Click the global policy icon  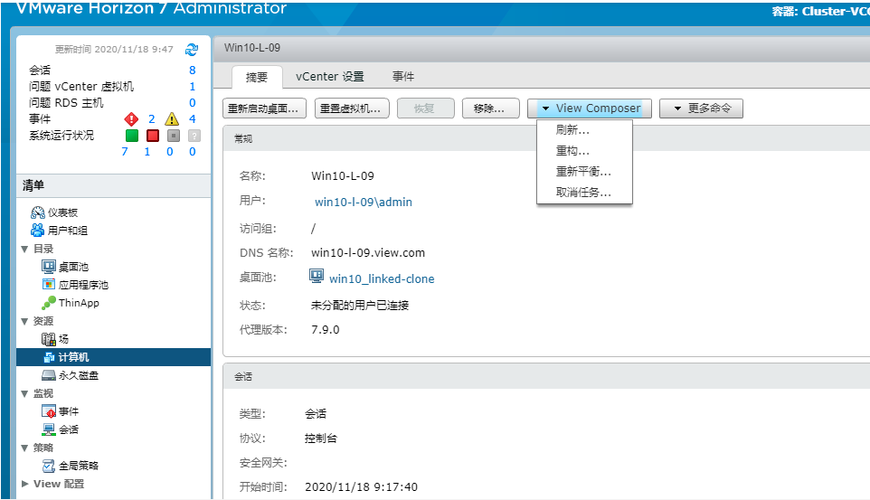tap(49, 466)
